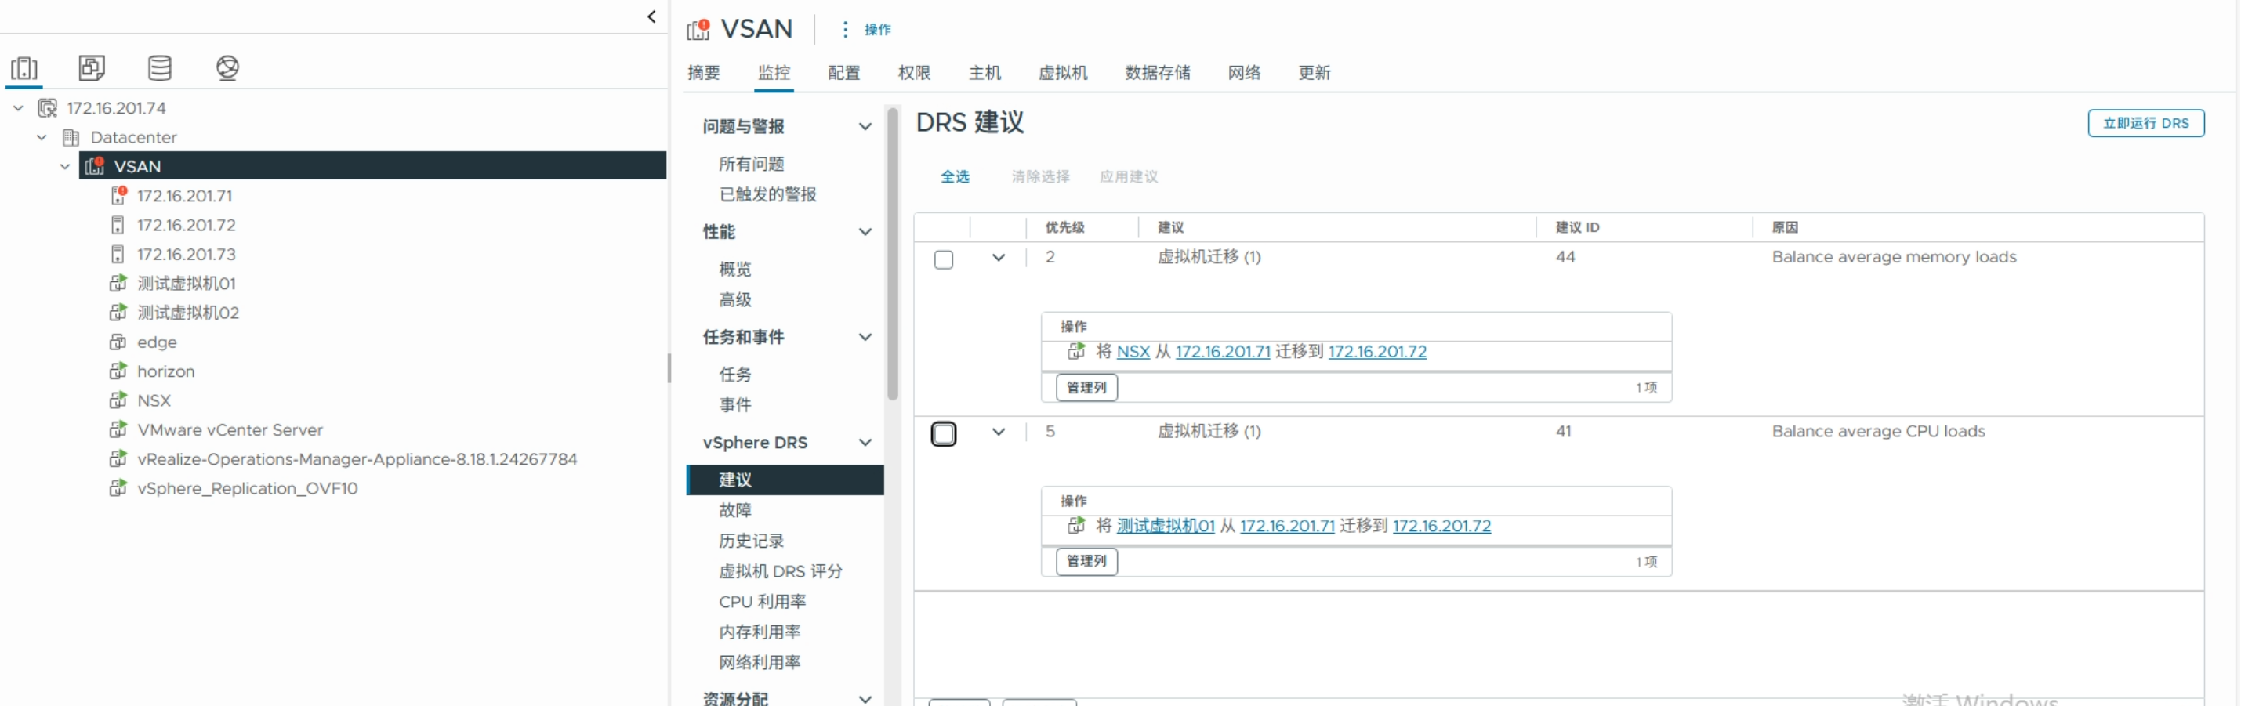Open the 测试虚拟机01 link in migration action
The width and height of the screenshot is (2241, 706).
(1165, 525)
